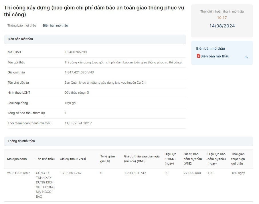Select contractor name CÔNG TY TNHH XÂY DỰNG
The width and height of the screenshot is (259, 204).
coord(45,185)
